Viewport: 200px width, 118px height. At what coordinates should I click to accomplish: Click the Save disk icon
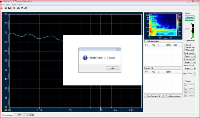point(9,8)
